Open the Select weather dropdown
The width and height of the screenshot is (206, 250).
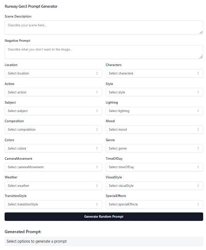(53, 186)
